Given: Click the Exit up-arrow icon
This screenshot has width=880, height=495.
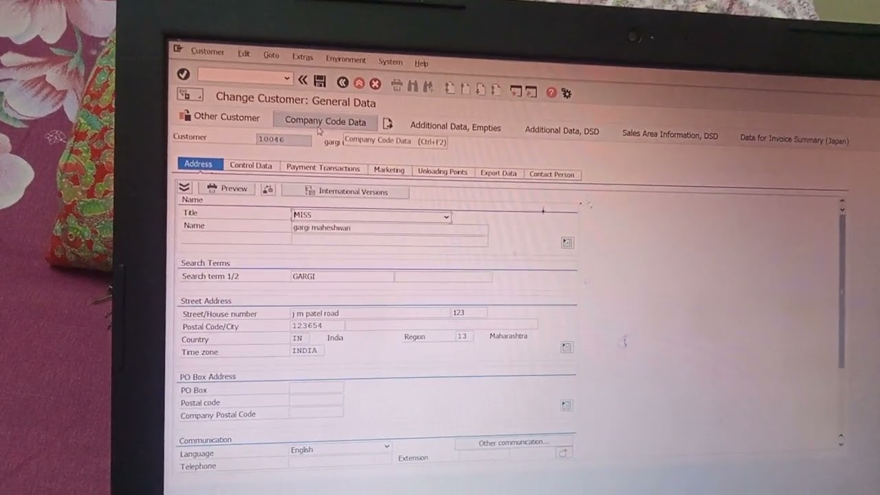Looking at the screenshot, I should [359, 83].
